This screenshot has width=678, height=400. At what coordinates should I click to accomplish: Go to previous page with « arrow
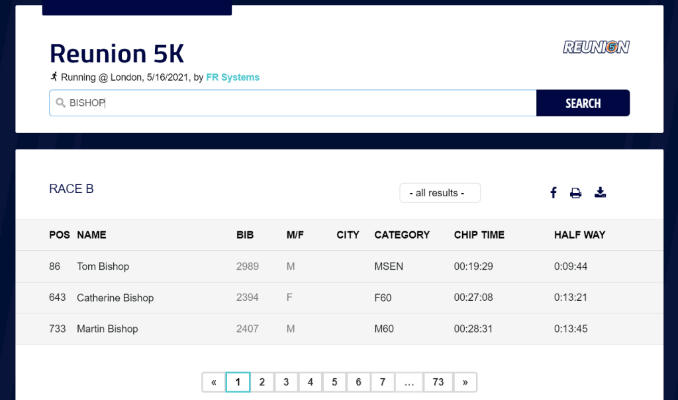point(213,382)
